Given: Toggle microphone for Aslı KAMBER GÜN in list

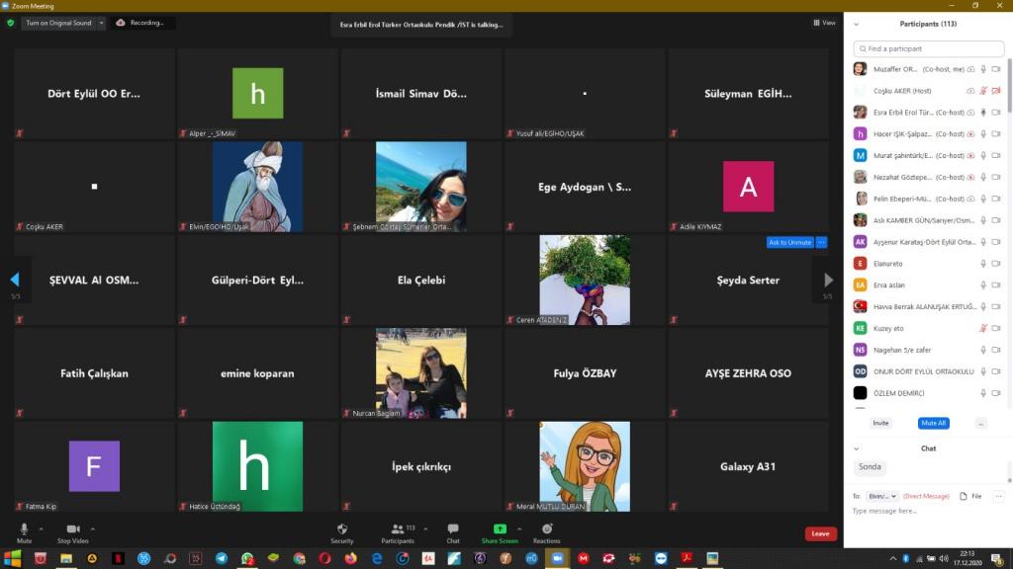Looking at the screenshot, I should click(983, 220).
